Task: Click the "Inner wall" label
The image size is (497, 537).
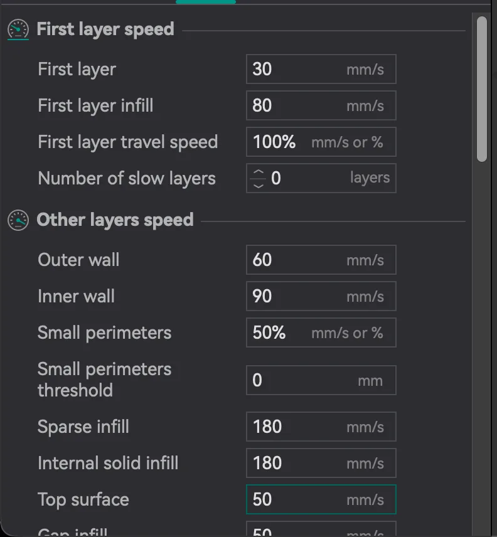Action: click(76, 296)
